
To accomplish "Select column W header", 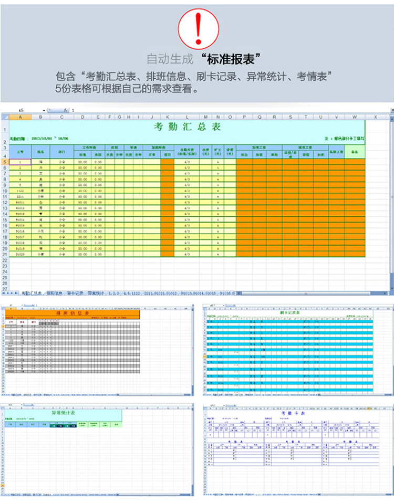I will coord(355,117).
